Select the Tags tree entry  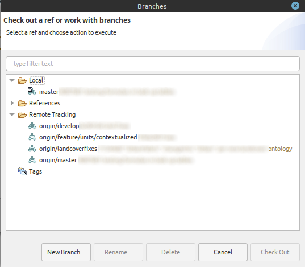35,171
